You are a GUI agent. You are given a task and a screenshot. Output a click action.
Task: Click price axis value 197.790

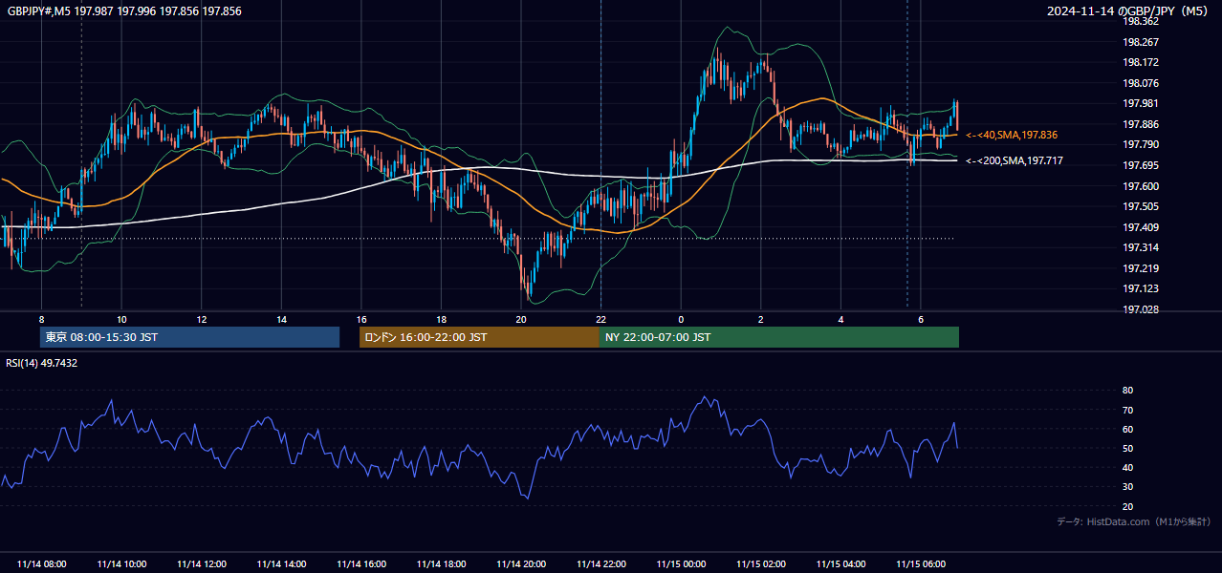point(1140,144)
